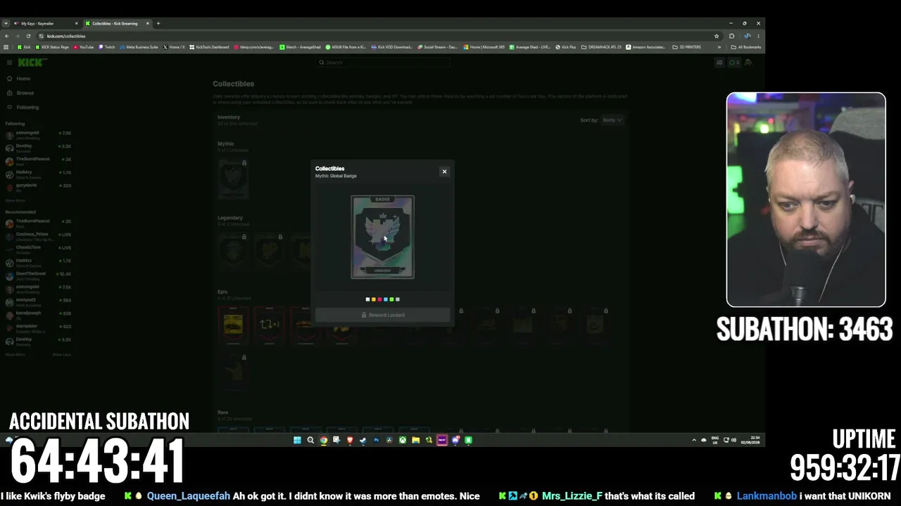Expand Show More under Recommended list
901x506 pixels.
tap(15, 354)
